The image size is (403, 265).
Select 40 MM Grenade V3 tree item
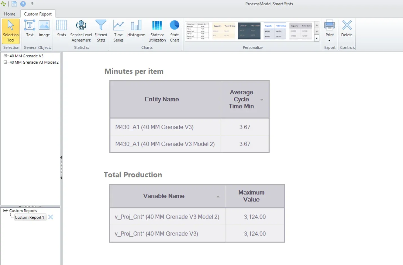[x=26, y=56]
